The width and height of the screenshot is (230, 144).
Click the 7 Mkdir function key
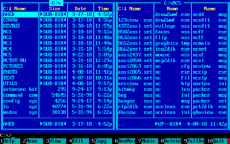(148, 141)
